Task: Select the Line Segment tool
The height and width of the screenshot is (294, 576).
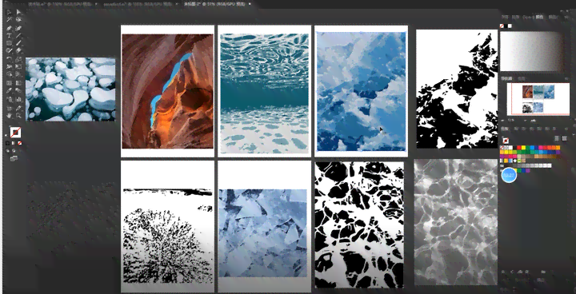Action: [x=18, y=35]
